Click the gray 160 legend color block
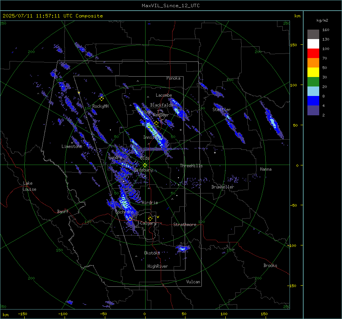The height and width of the screenshot is (319, 342). pyautogui.click(x=313, y=34)
